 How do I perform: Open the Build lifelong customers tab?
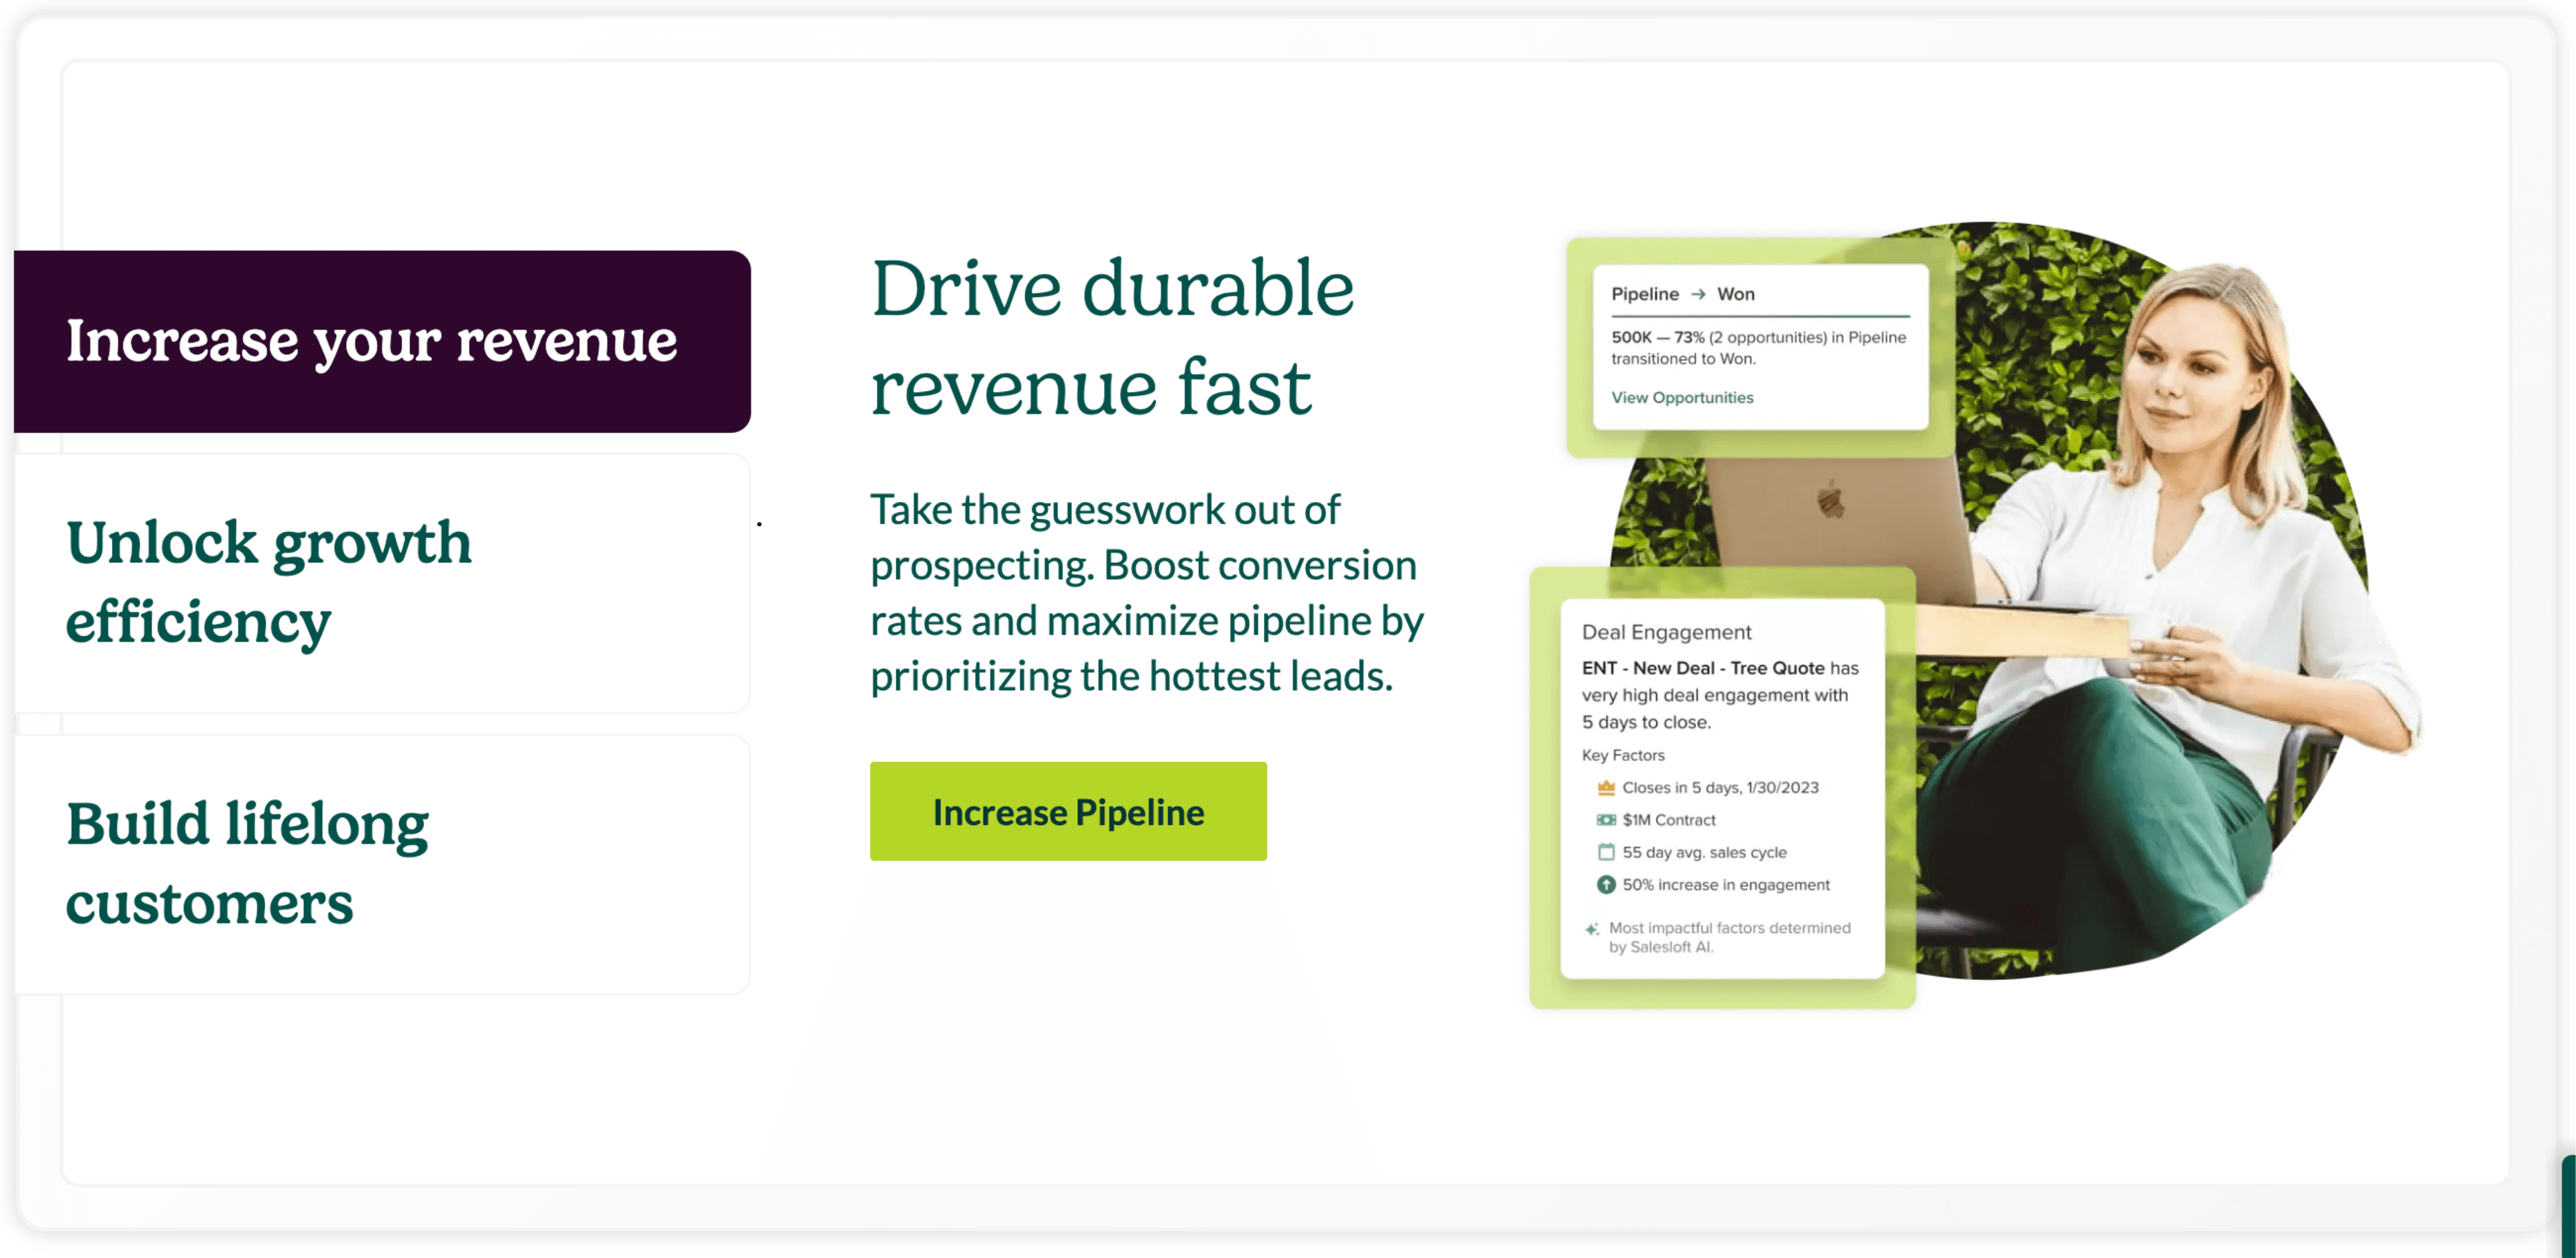coord(381,863)
